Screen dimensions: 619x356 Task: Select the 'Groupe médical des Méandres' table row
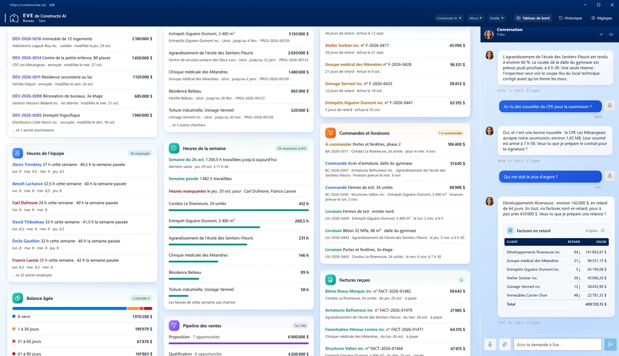557,261
